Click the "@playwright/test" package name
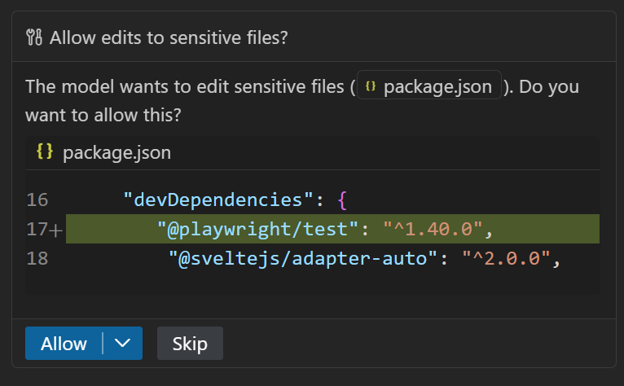The height and width of the screenshot is (386, 624). click(x=261, y=230)
